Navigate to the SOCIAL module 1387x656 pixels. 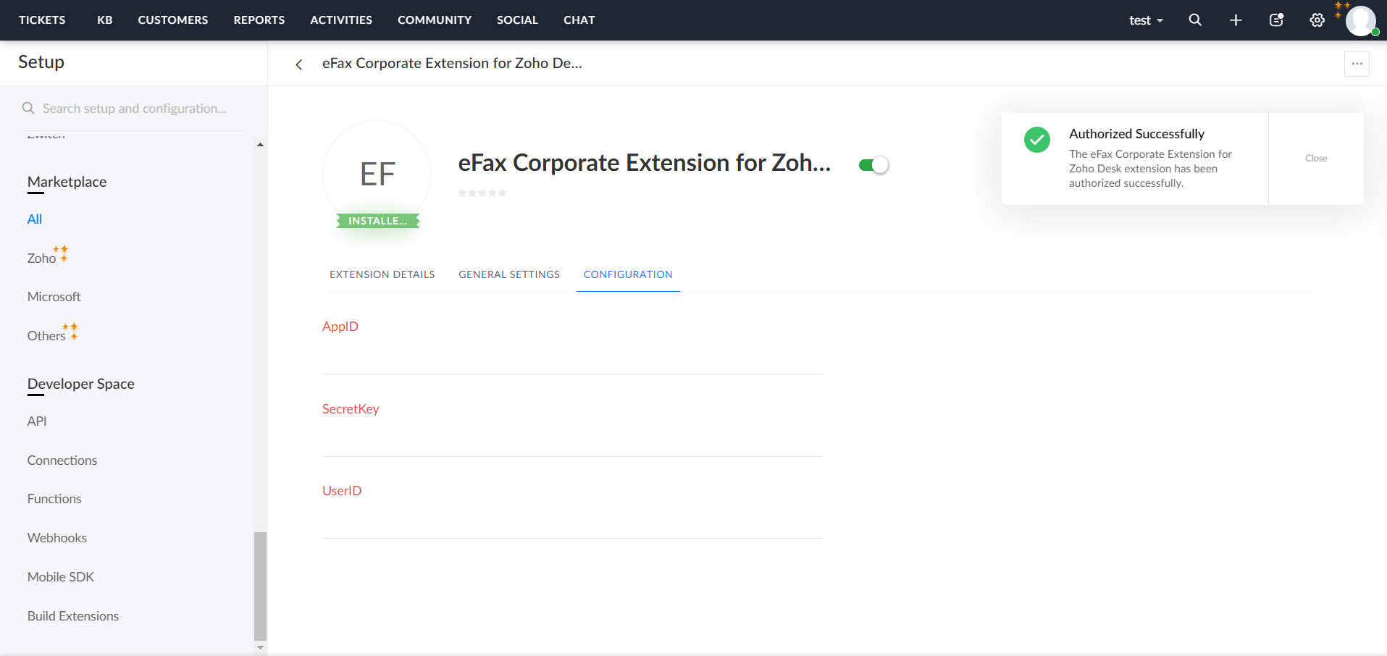click(x=517, y=20)
